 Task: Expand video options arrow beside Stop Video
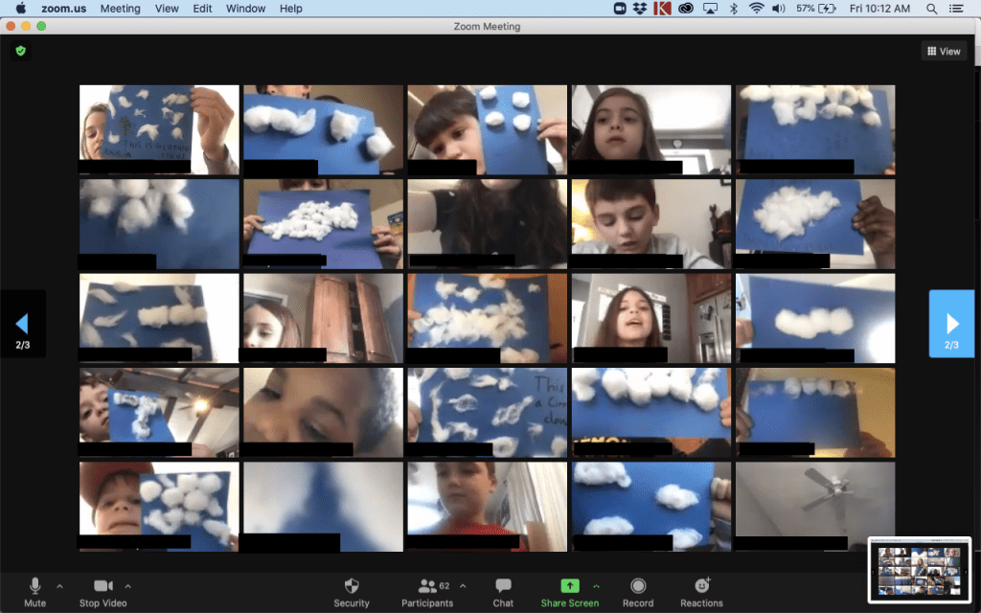(x=128, y=585)
